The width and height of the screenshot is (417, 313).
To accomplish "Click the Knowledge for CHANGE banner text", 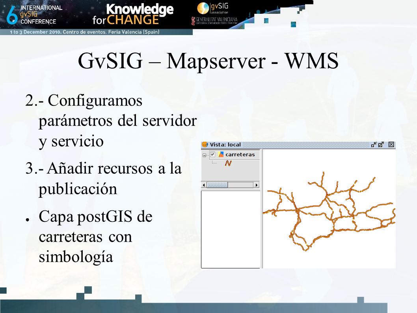I will [x=133, y=14].
